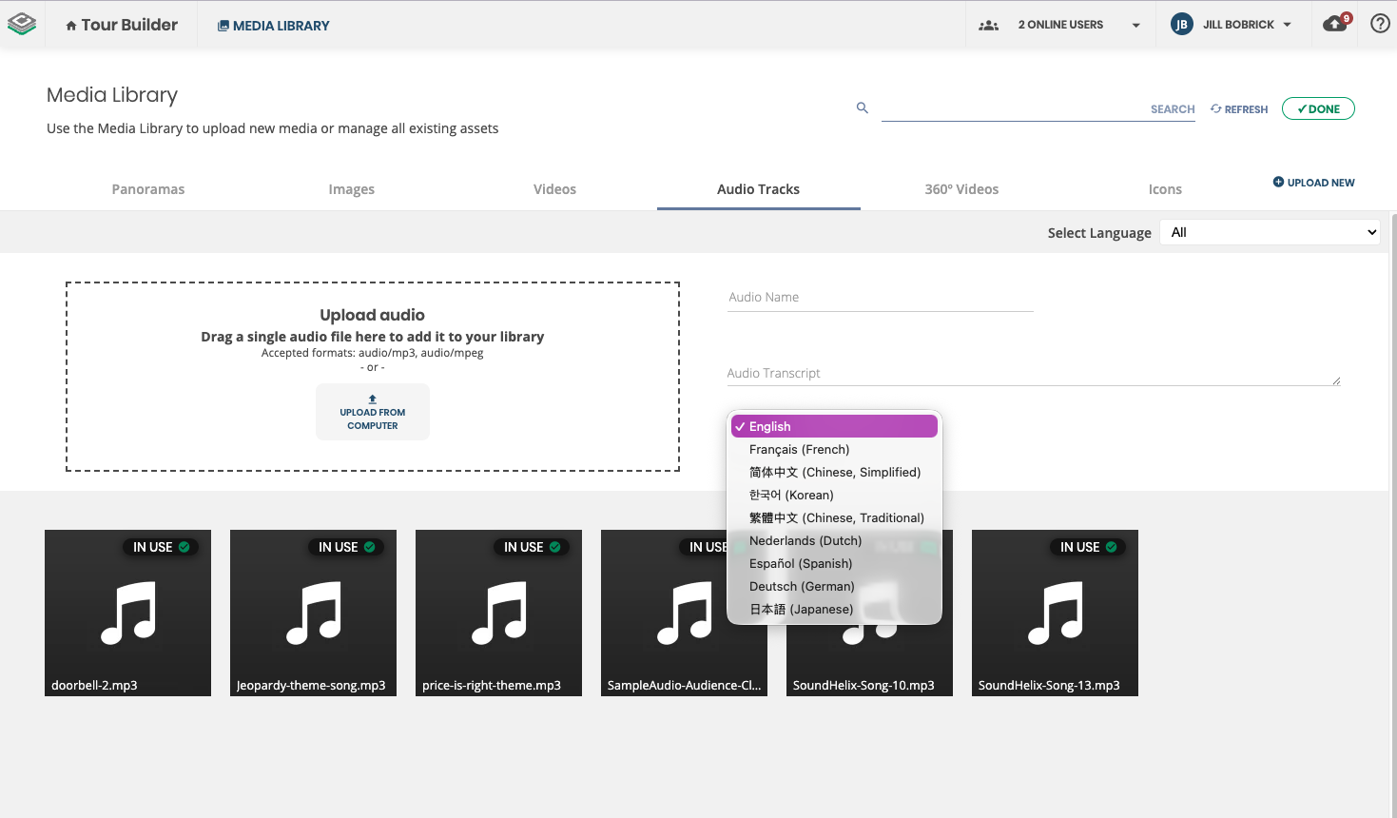Select the doorbell-2.mp3 audio thumbnail
This screenshot has height=818, width=1397.
127,613
